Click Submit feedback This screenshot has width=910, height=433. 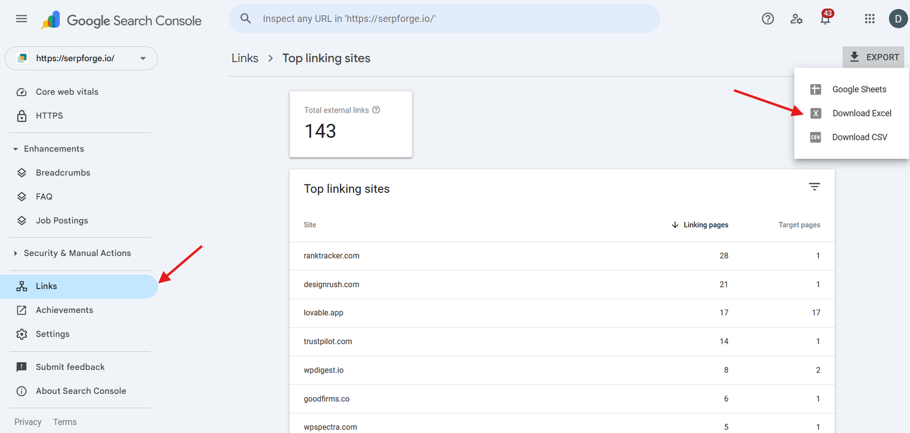tap(79, 367)
